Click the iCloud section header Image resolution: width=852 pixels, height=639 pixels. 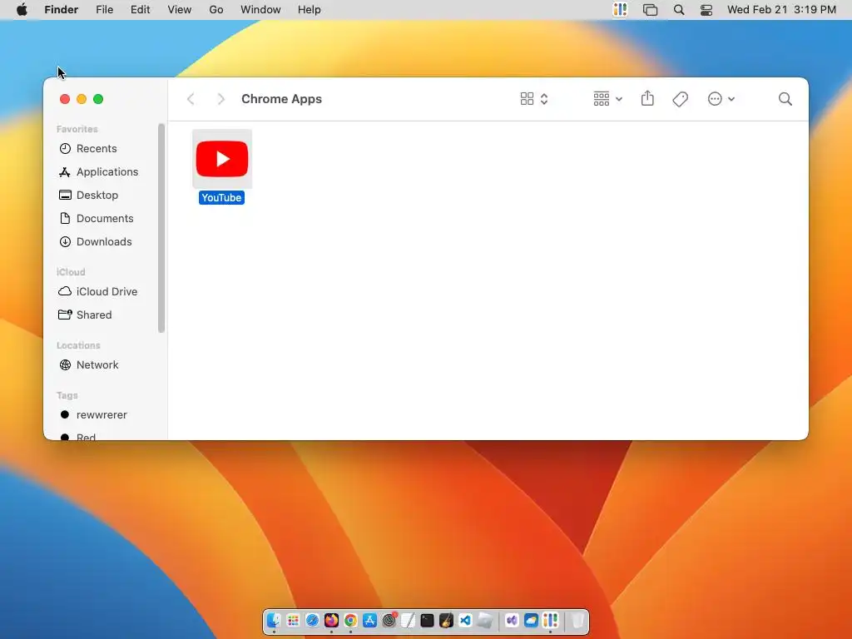(x=71, y=272)
